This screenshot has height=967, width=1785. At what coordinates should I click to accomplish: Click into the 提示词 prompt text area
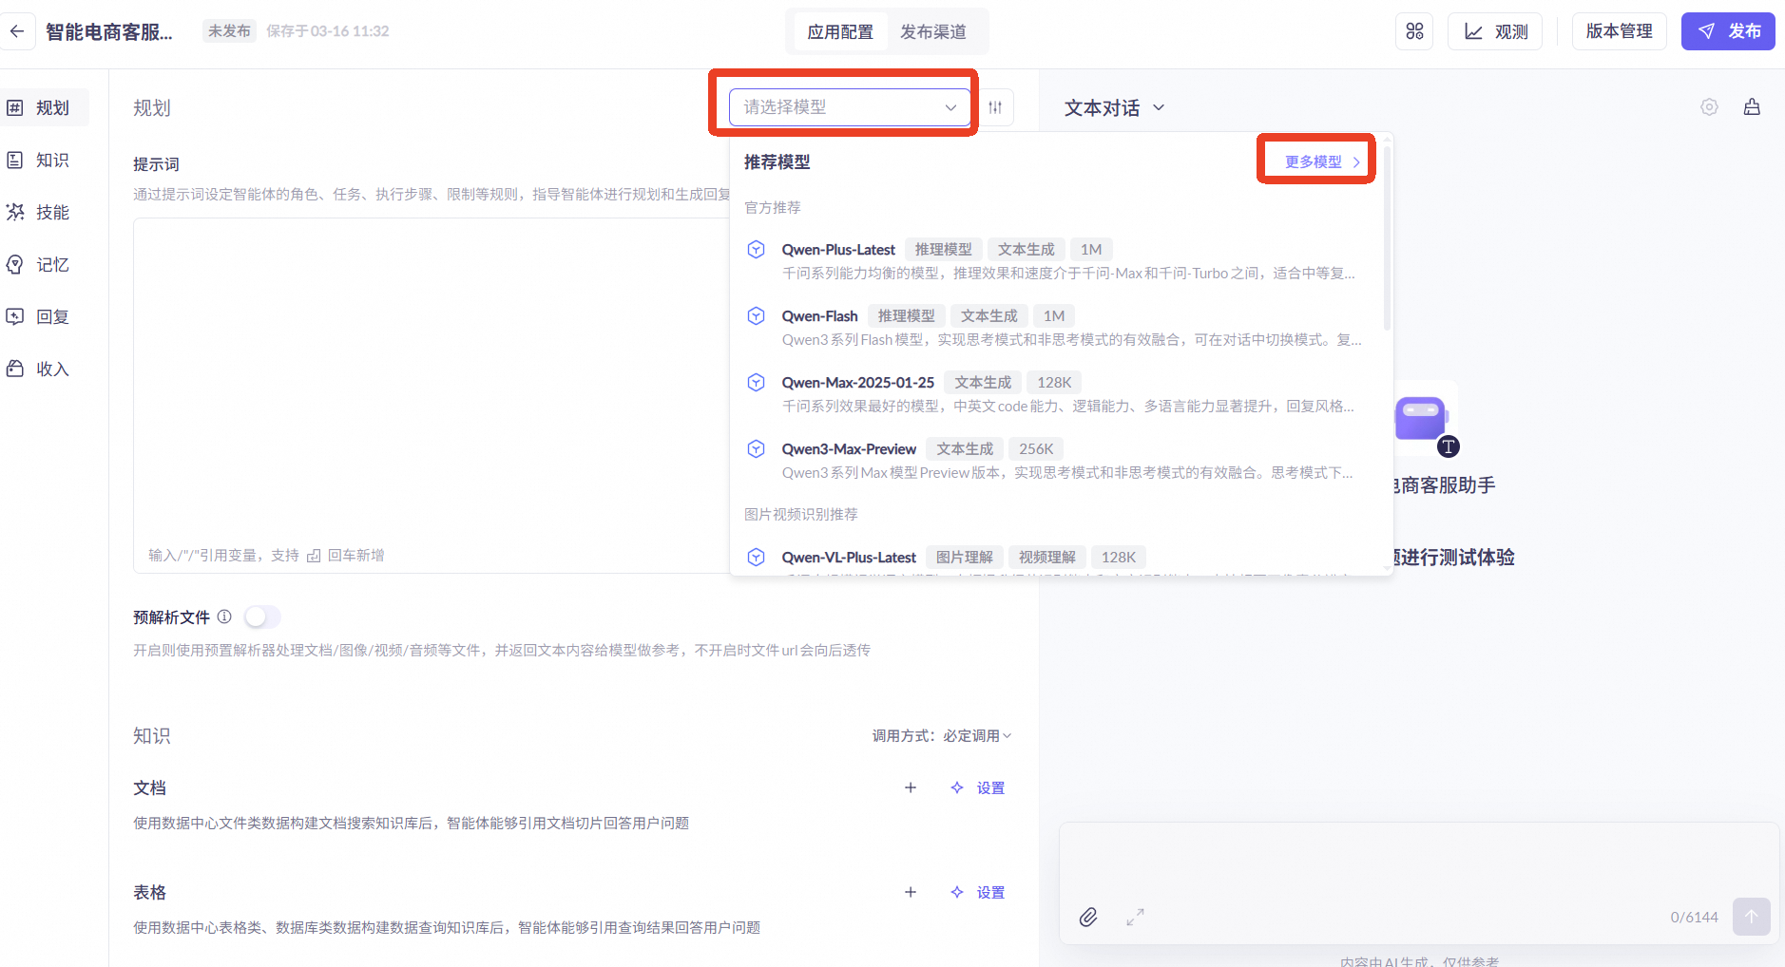click(x=432, y=395)
